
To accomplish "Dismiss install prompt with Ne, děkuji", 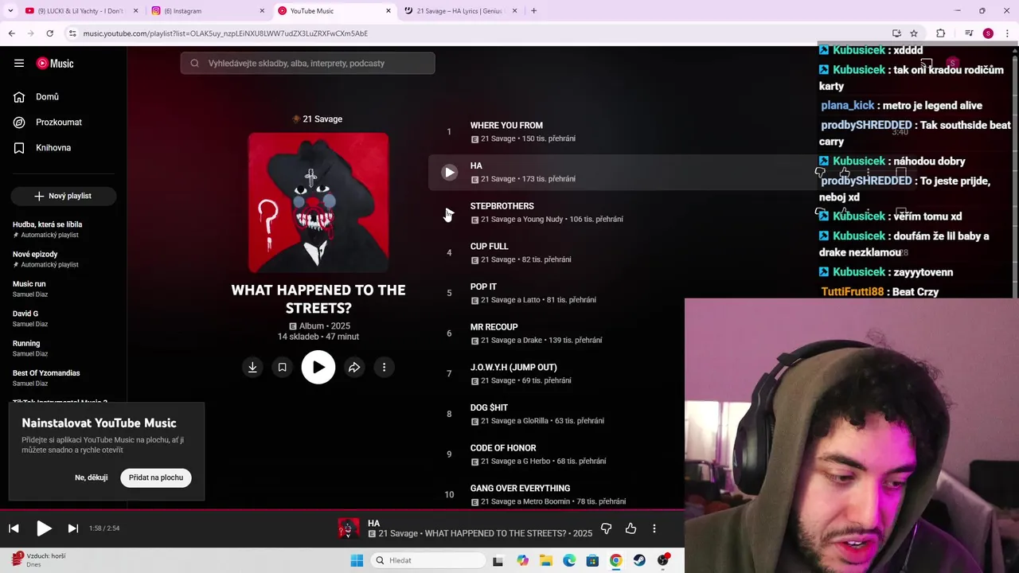I will click(92, 477).
